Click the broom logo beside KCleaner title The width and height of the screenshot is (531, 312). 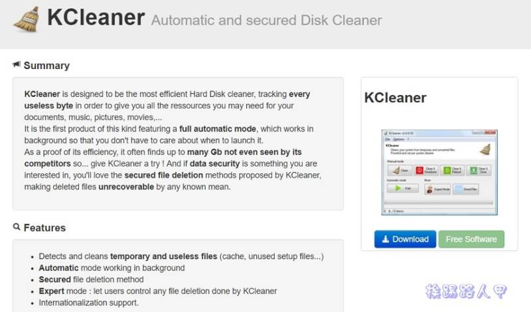pos(27,19)
